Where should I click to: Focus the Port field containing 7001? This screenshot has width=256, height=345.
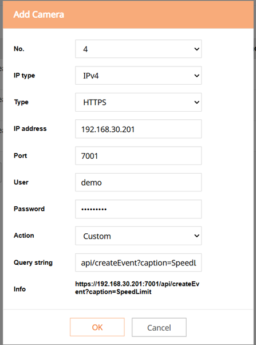pos(139,156)
